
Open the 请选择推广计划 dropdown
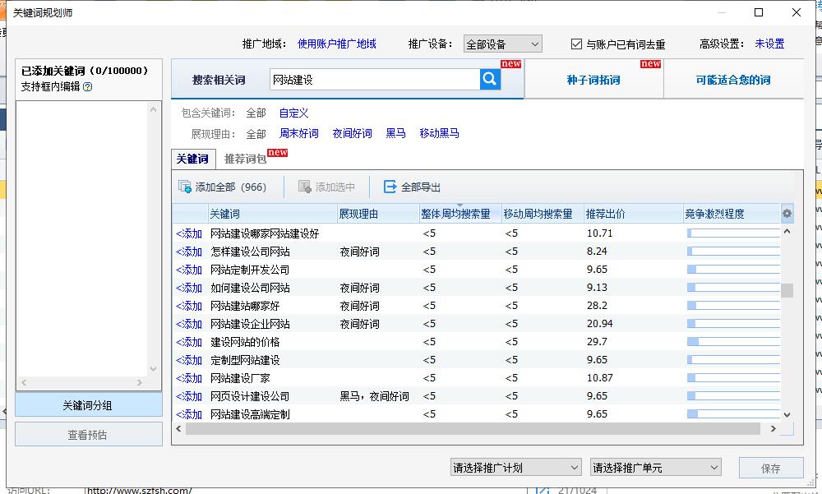tap(516, 468)
